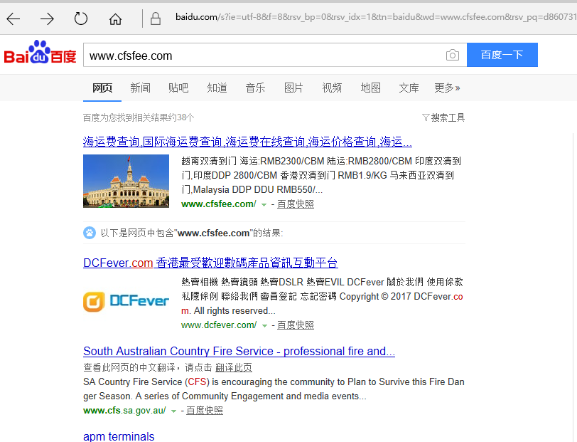Expand the arrow next to www.dcfever.com/
This screenshot has height=442, width=577.
click(264, 325)
